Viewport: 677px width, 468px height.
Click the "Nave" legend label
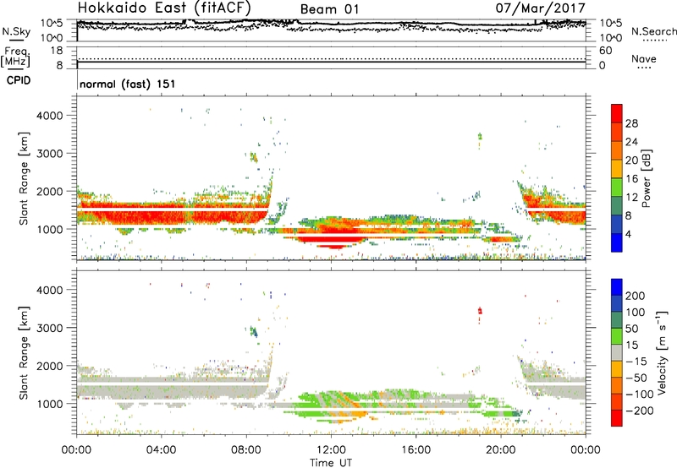tap(644, 58)
